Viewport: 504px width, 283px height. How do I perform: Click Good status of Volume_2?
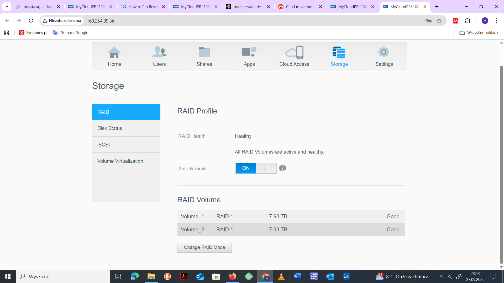(x=393, y=230)
